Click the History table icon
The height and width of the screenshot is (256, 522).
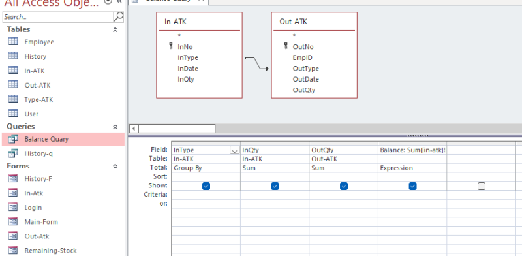pos(13,56)
